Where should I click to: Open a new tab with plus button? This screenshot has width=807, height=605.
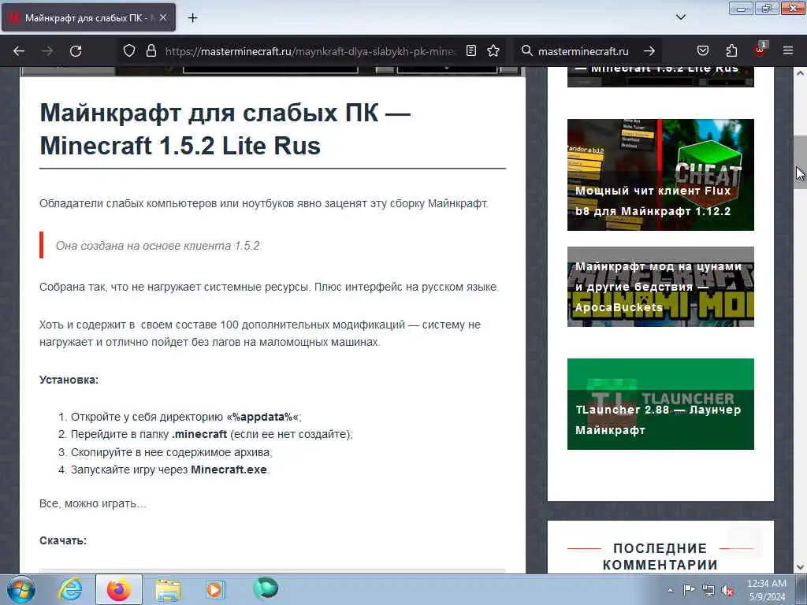coord(192,18)
